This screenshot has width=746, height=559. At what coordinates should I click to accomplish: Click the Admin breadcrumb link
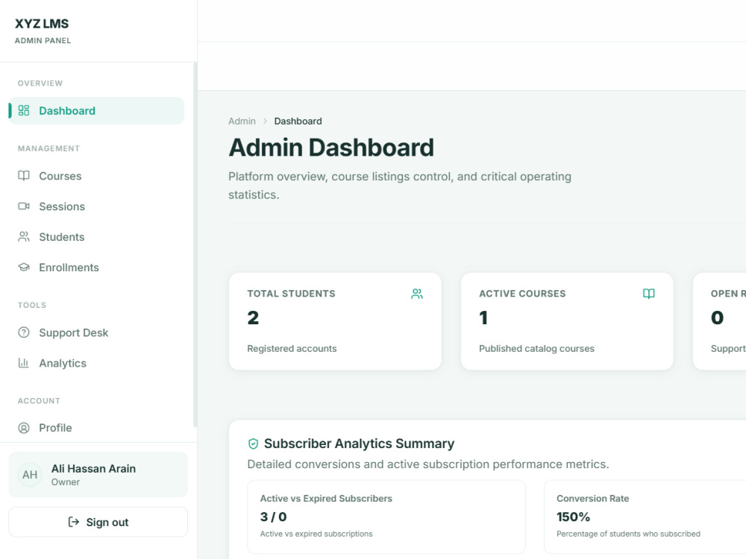(x=242, y=121)
